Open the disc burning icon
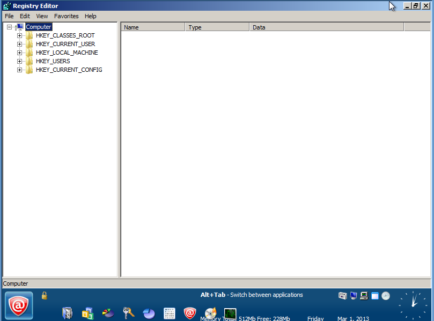434x321 pixels. (211, 313)
